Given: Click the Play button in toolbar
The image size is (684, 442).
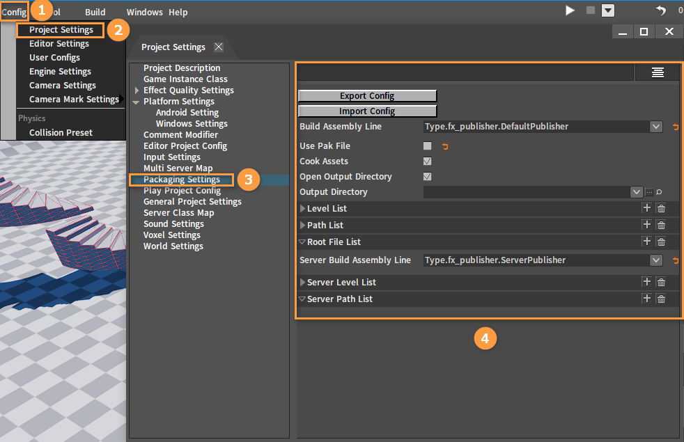Looking at the screenshot, I should (x=570, y=10).
